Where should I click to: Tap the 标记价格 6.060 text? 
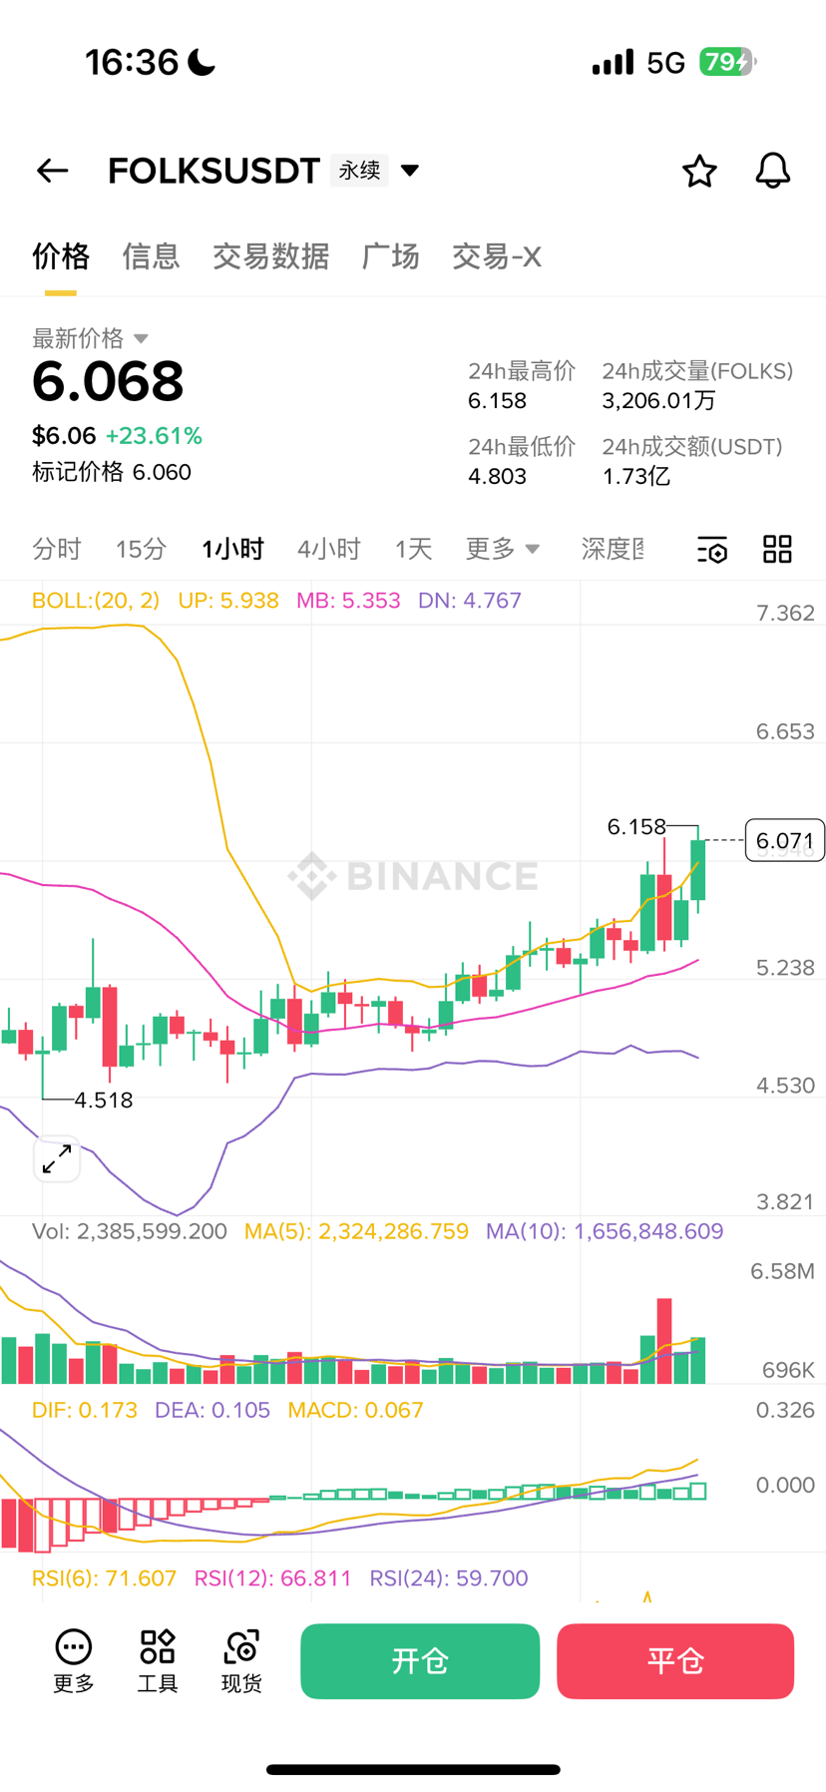[x=112, y=472]
